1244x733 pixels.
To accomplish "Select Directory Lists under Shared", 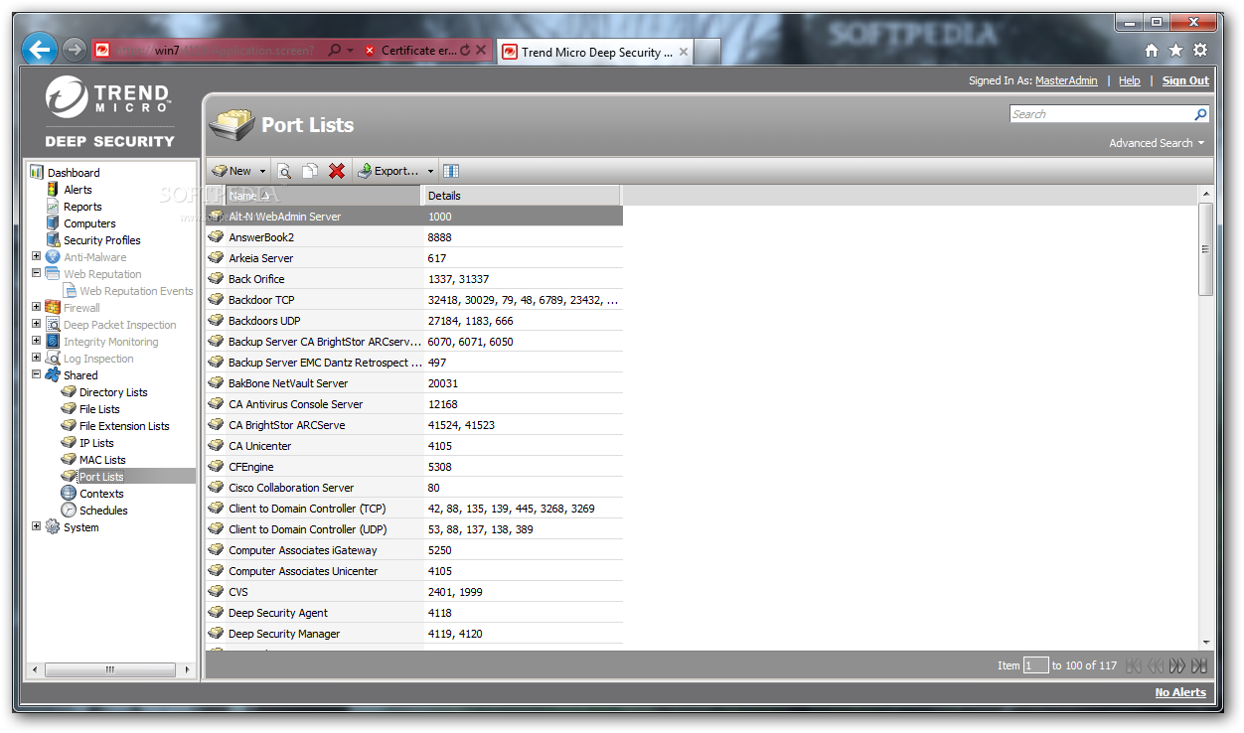I will coord(113,392).
